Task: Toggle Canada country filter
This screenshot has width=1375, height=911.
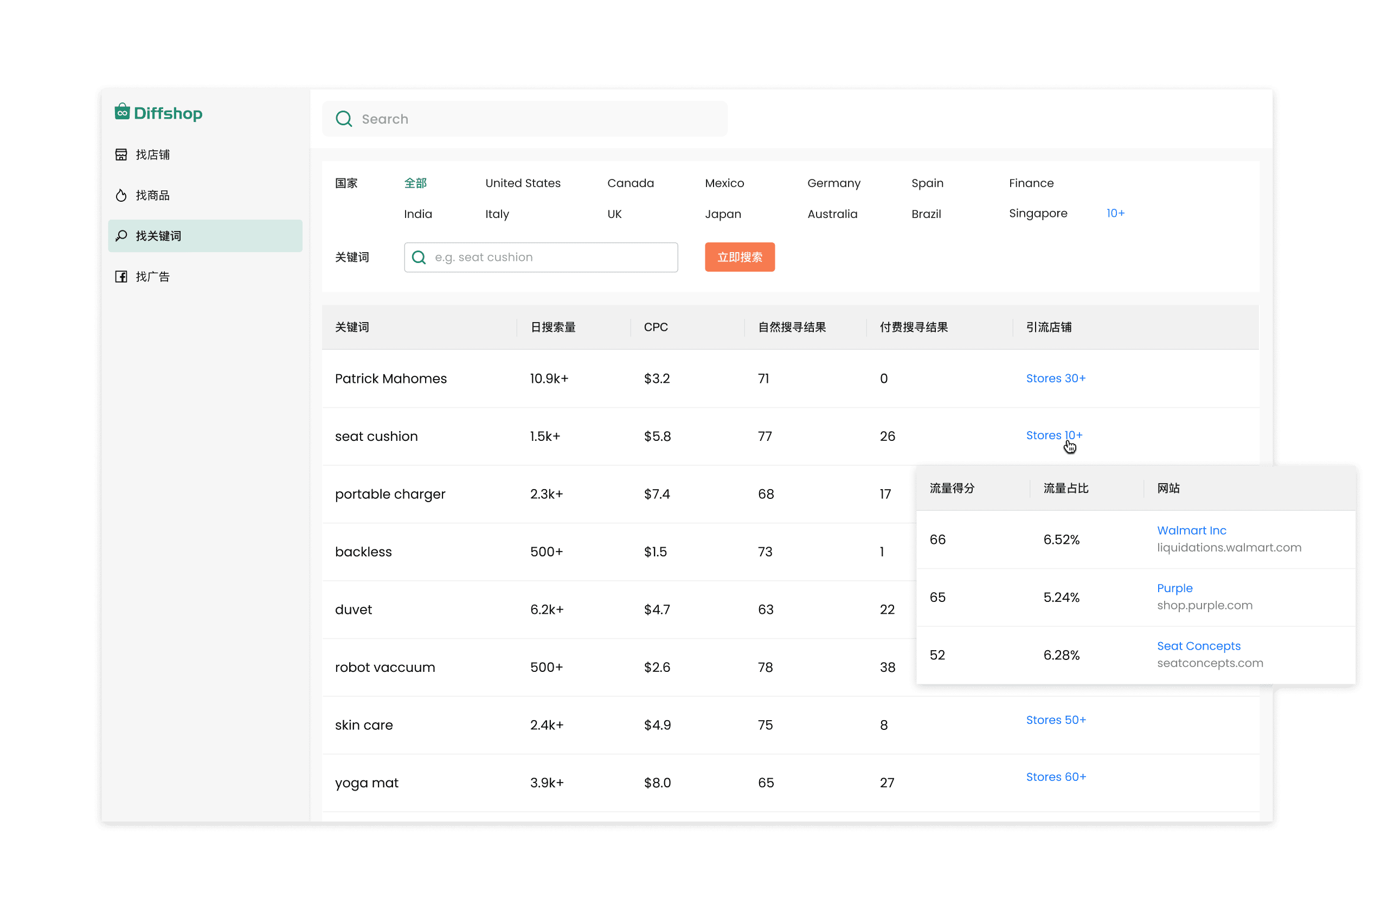Action: tap(629, 183)
